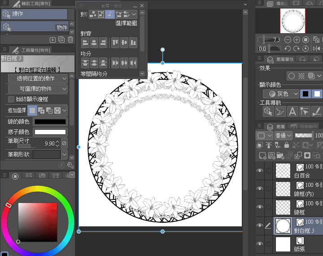Click the duplicate sub tool icon

[61, 40]
